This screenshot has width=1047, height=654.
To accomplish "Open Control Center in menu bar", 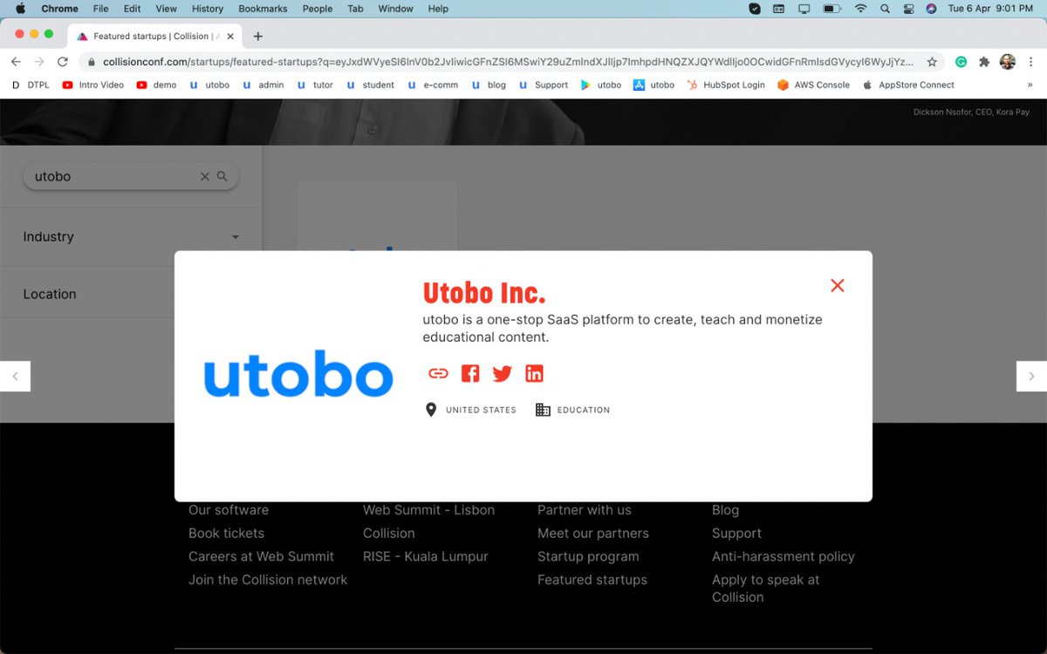I will click(908, 9).
